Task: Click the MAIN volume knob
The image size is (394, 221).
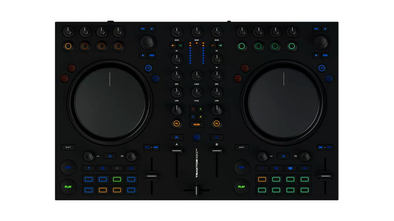Action: pyautogui.click(x=197, y=32)
